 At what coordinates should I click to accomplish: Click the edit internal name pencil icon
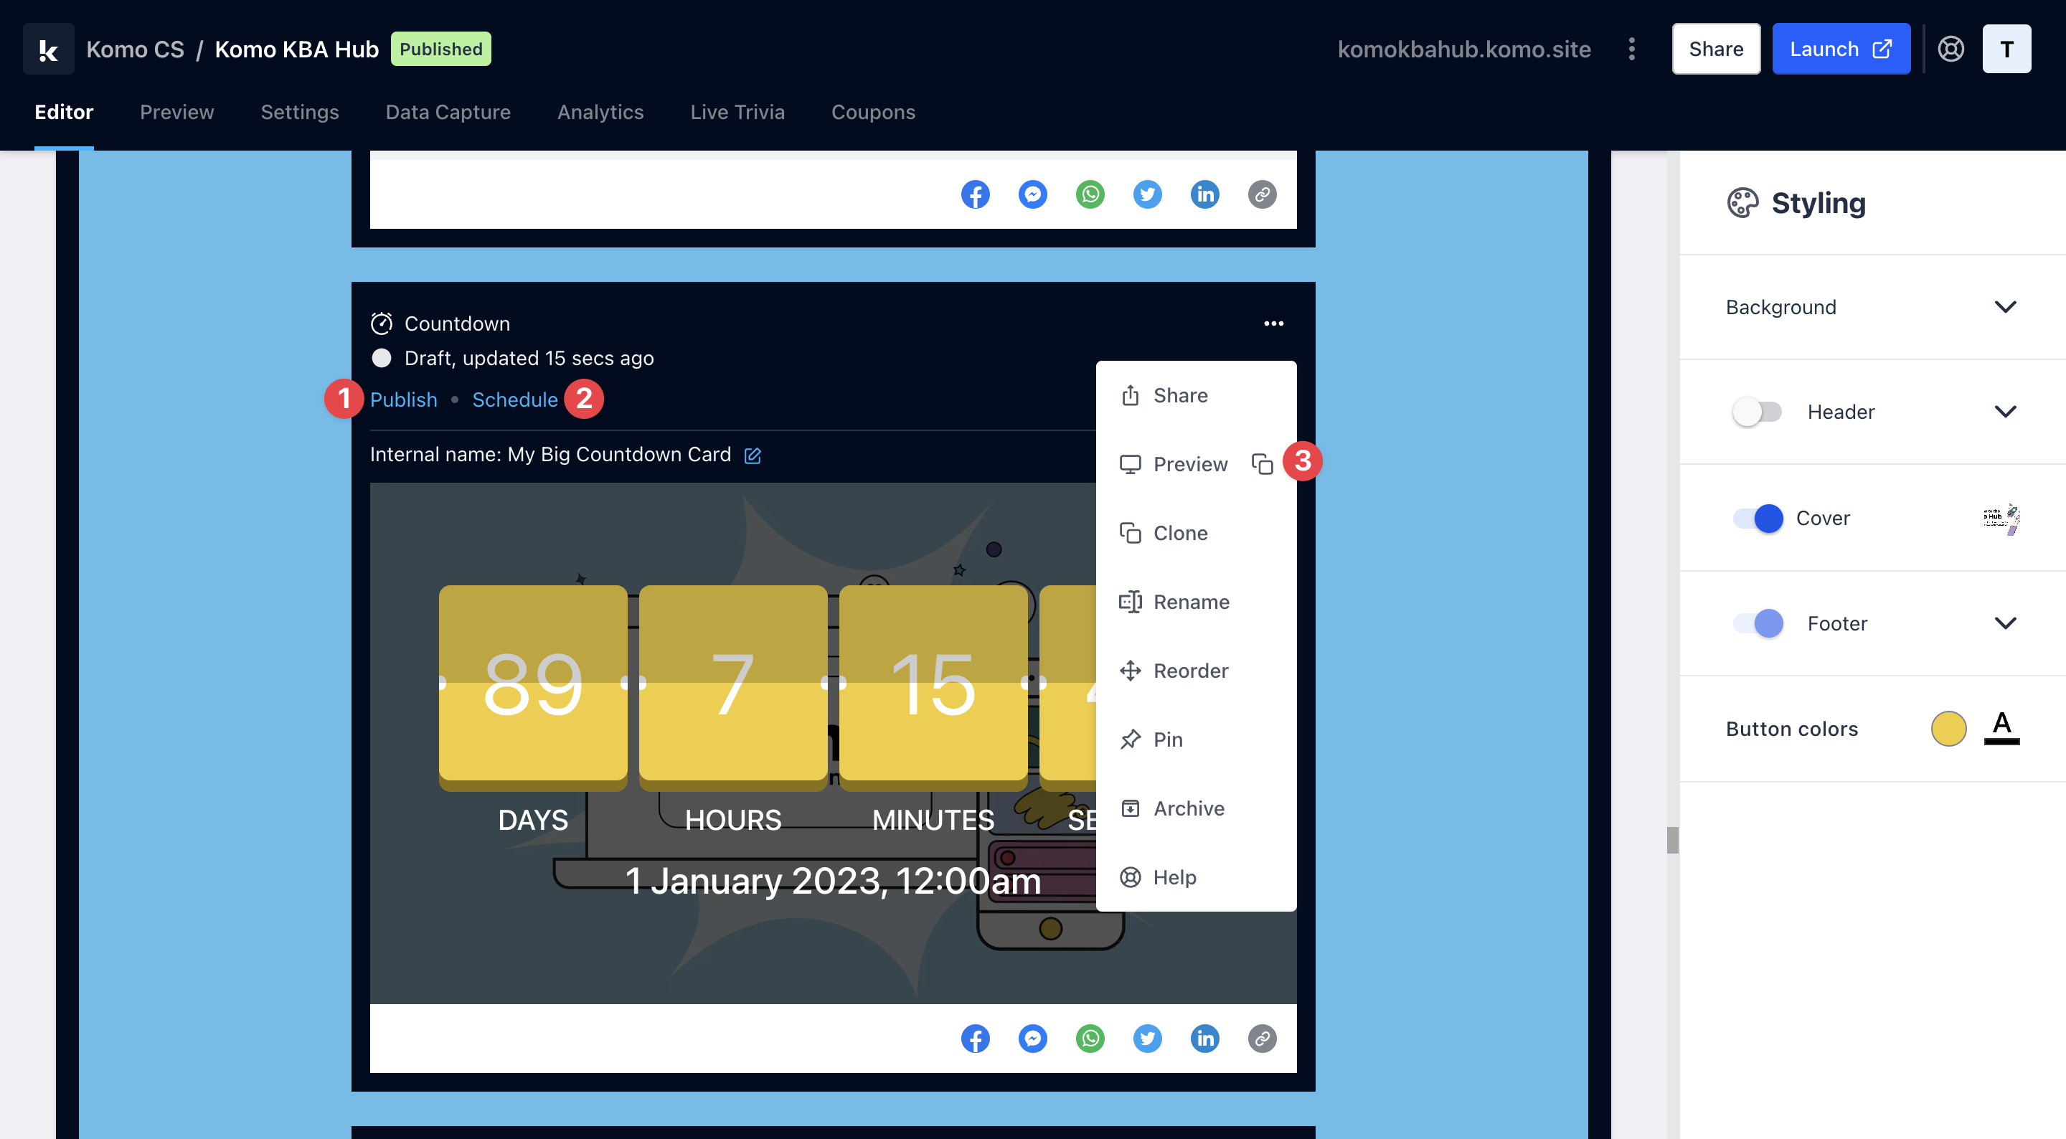[753, 455]
